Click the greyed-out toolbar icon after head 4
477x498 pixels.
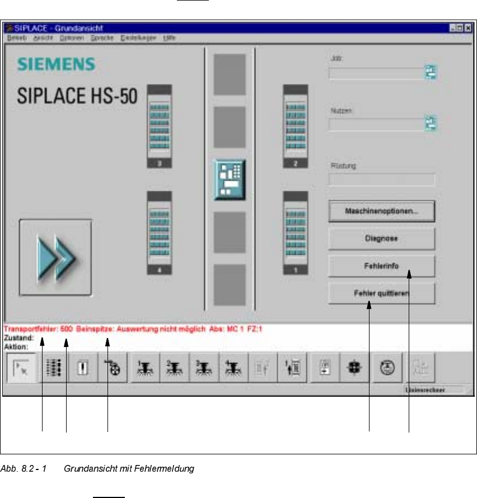click(263, 368)
